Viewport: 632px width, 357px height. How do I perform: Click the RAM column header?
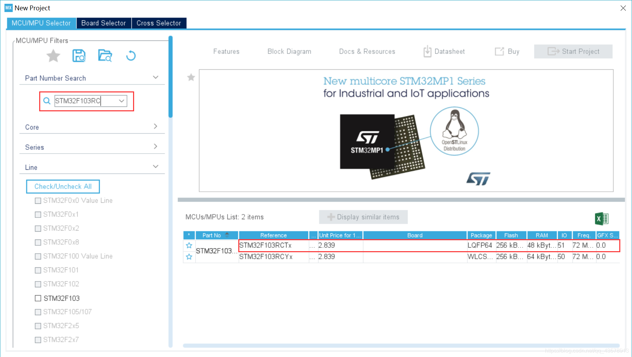point(542,235)
